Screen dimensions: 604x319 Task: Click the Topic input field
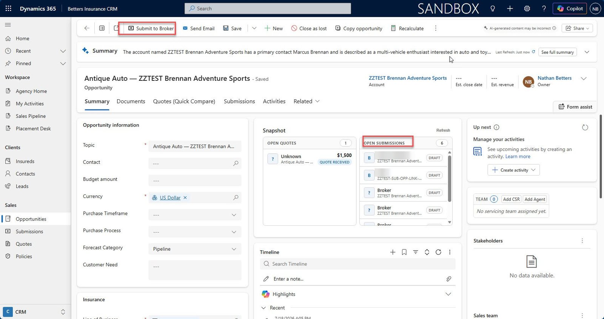pos(195,146)
